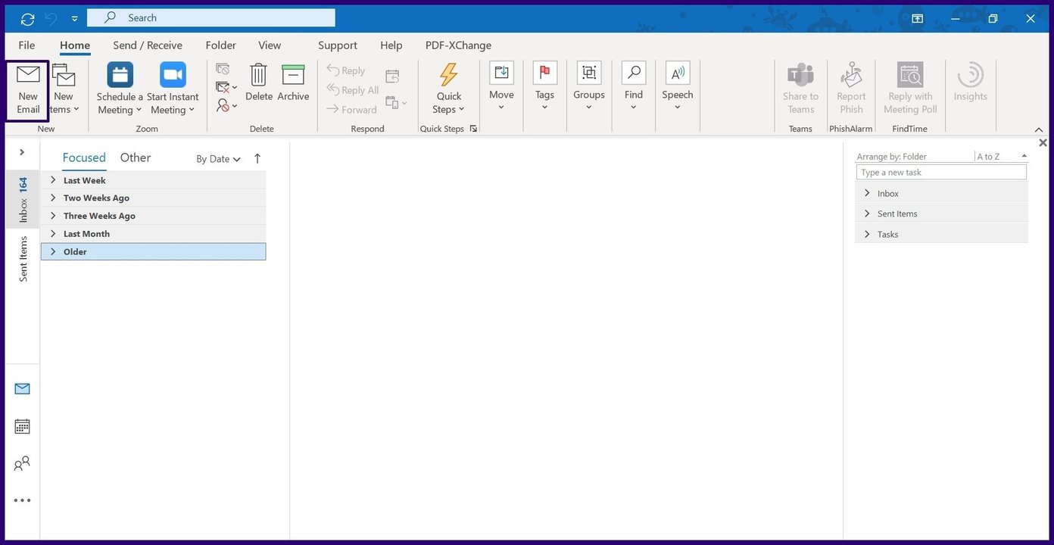Switch to the Focused inbox view
This screenshot has height=545, width=1054.
[83, 157]
